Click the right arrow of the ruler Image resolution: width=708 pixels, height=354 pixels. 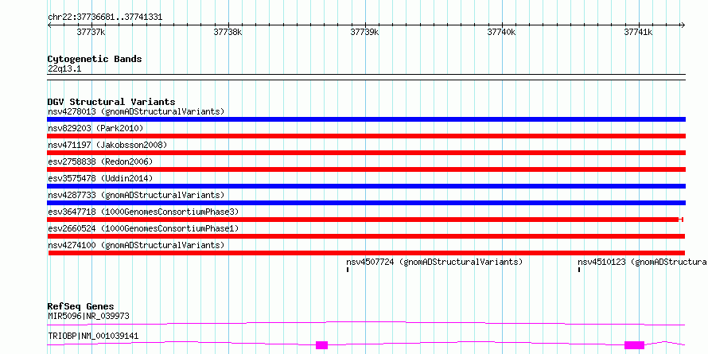pos(683,25)
